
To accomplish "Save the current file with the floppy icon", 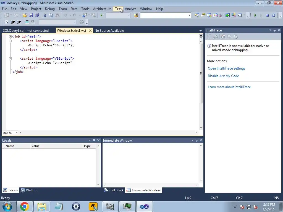I will [31, 15].
